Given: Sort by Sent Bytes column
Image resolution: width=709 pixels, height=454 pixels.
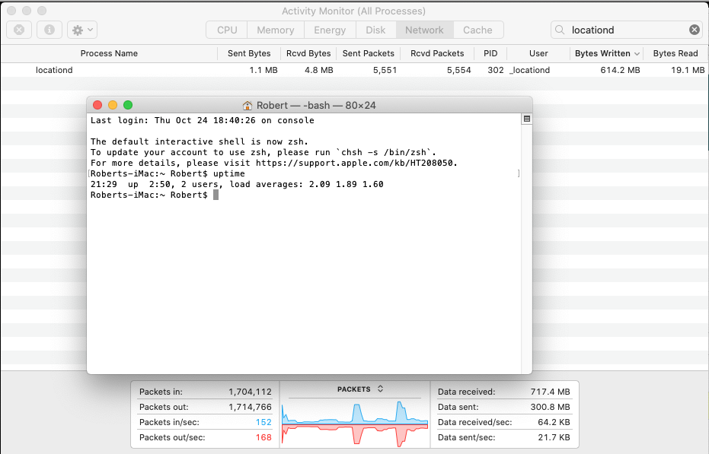Looking at the screenshot, I should 249,53.
